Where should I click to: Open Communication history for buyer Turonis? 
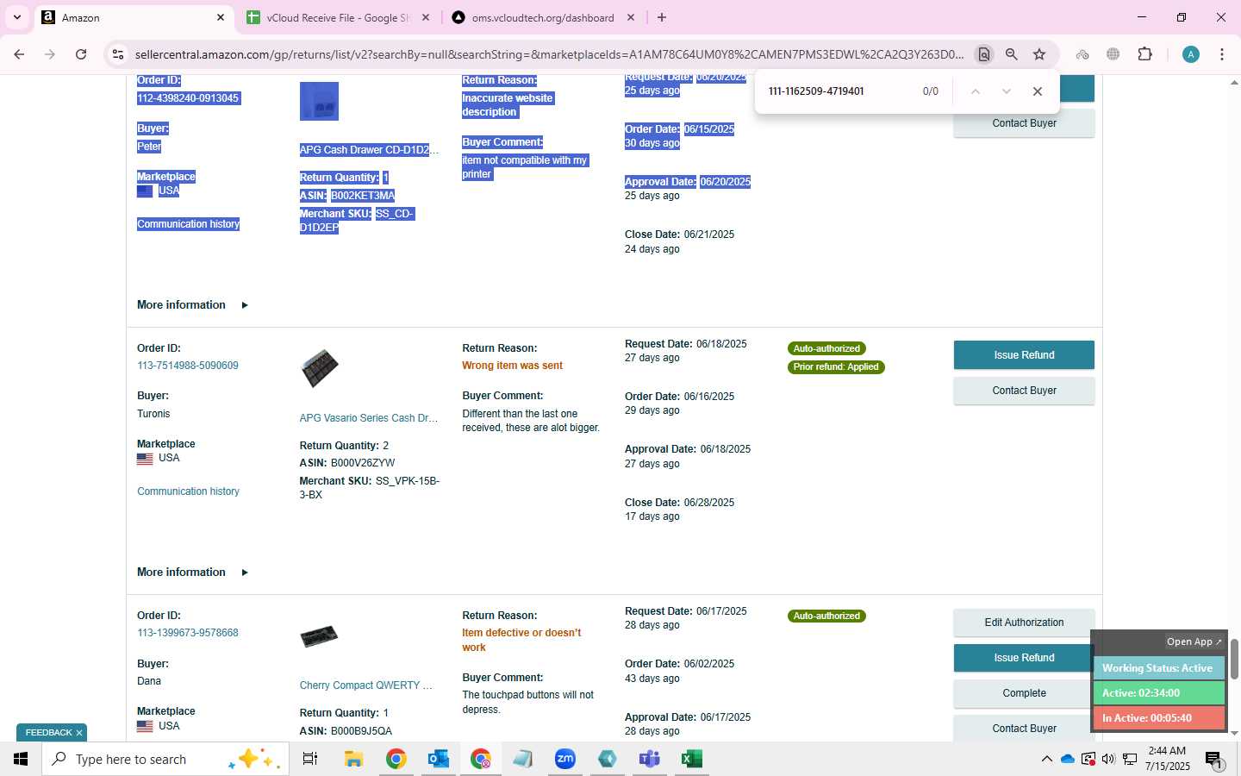click(188, 491)
